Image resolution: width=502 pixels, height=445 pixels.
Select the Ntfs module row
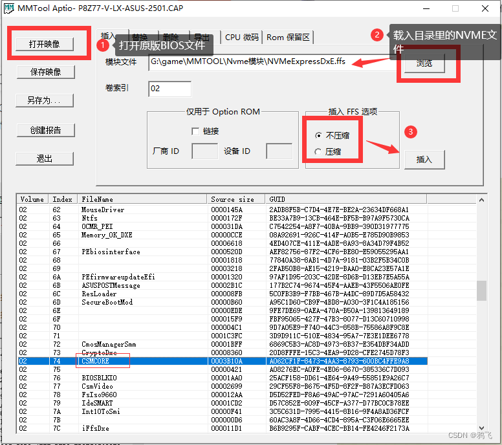[x=223, y=218]
